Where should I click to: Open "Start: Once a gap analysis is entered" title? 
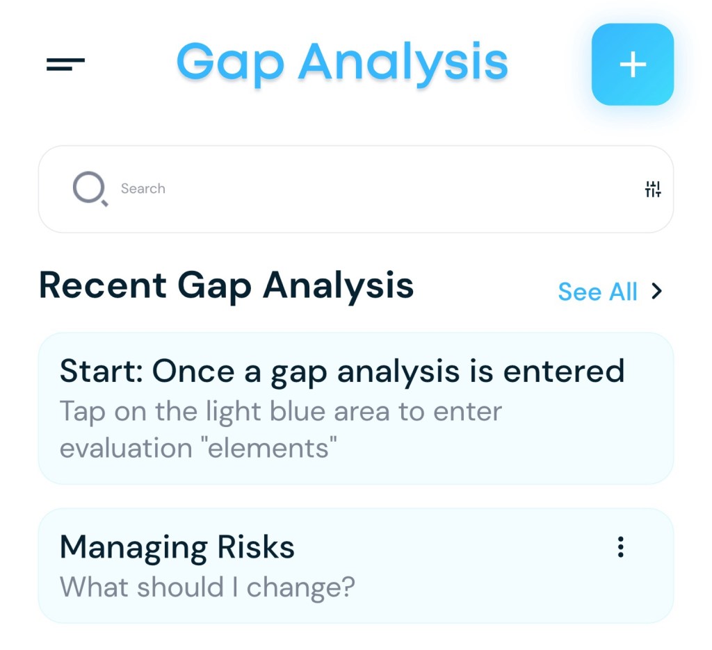(342, 372)
